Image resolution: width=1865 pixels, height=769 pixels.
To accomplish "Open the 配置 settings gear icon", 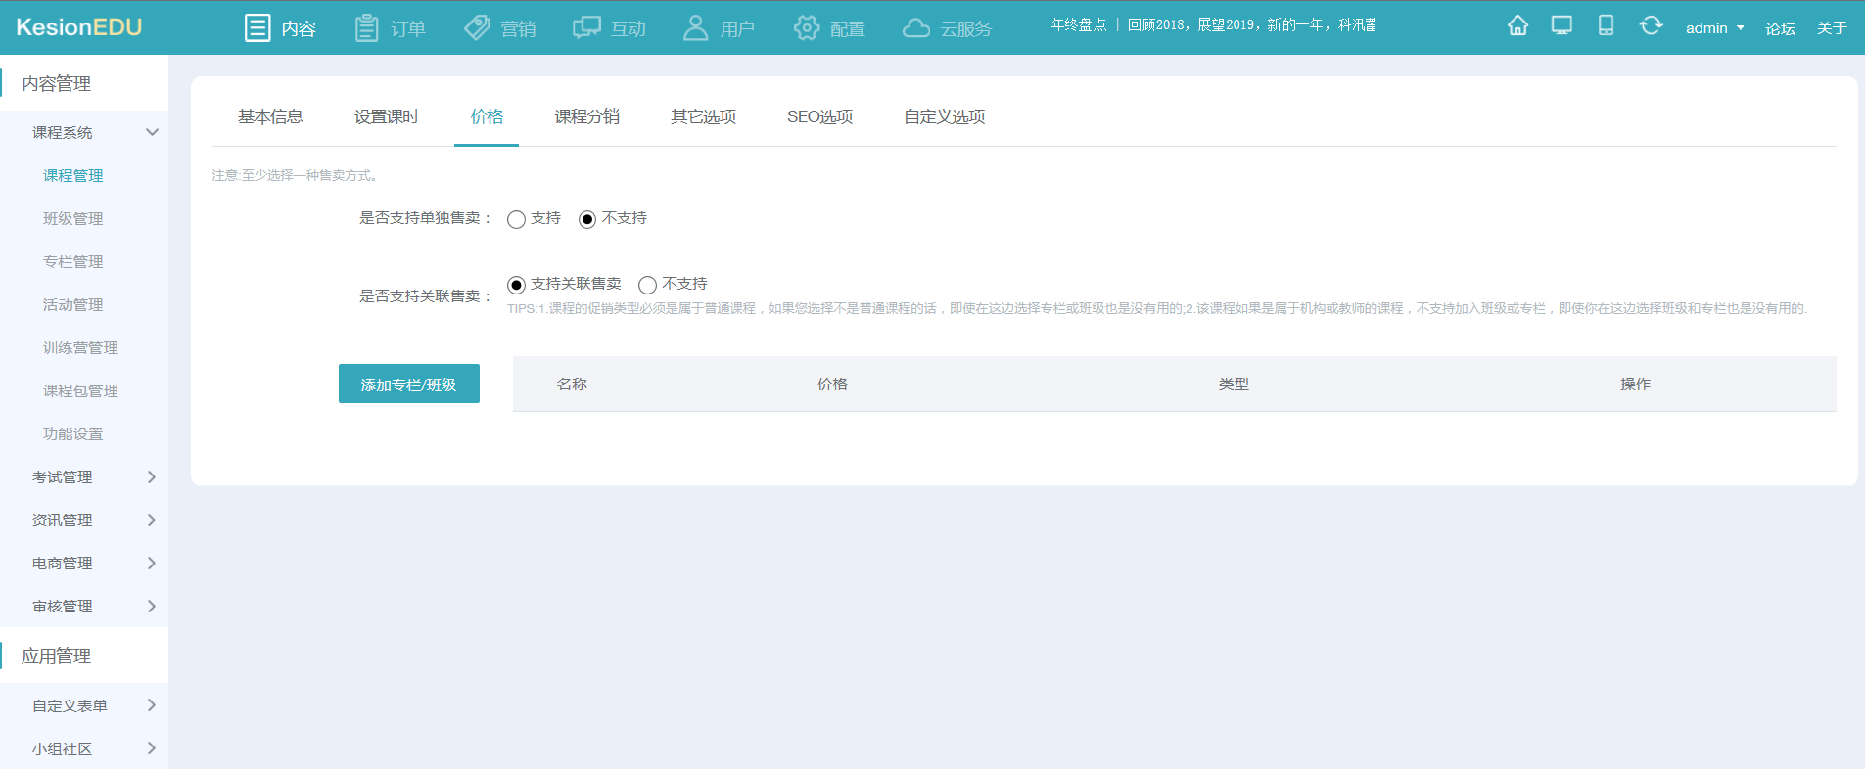I will [x=807, y=28].
